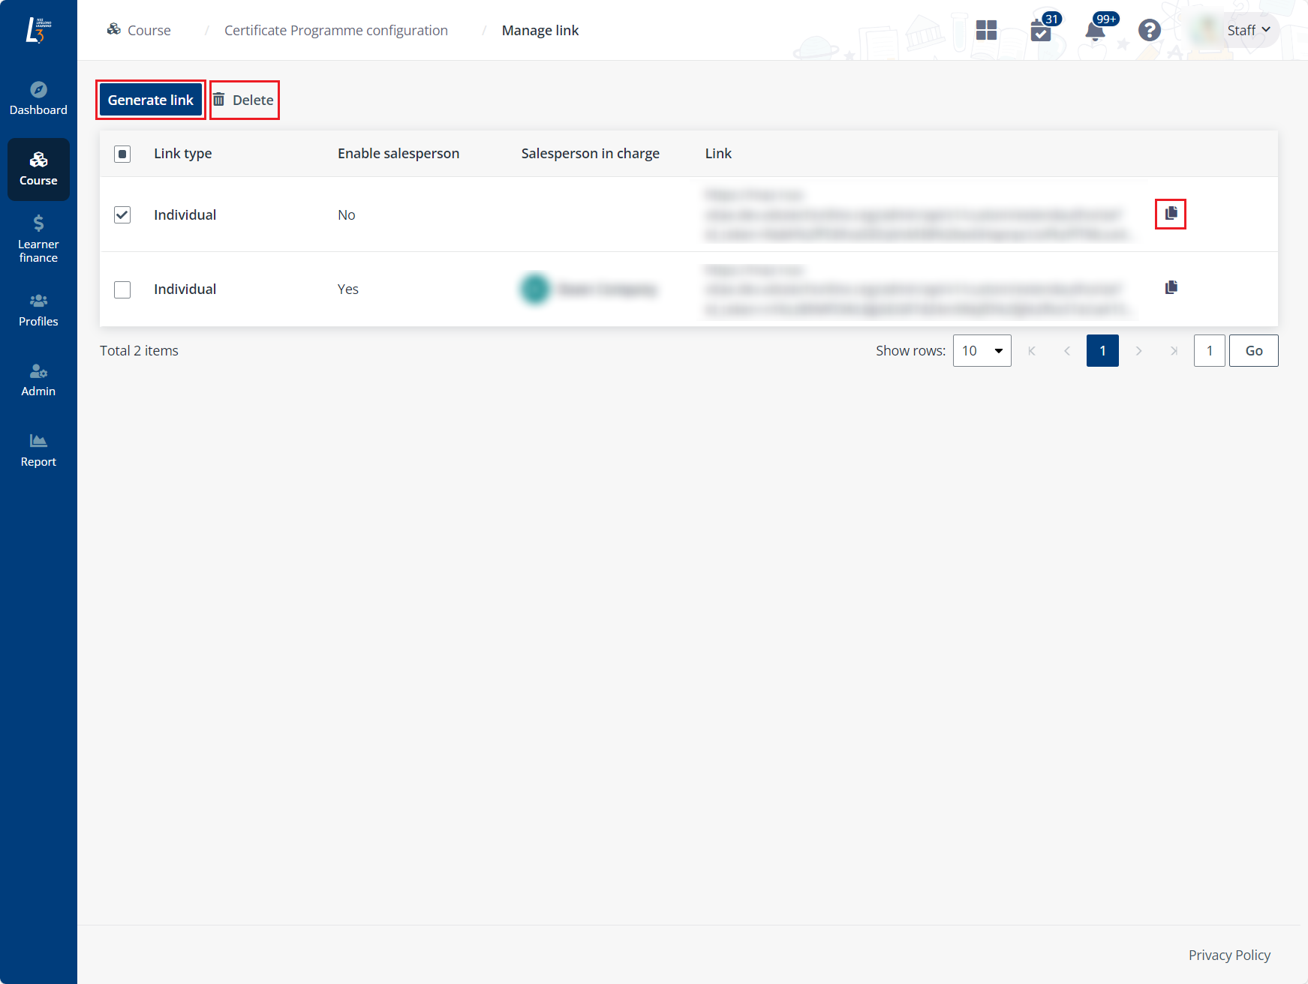This screenshot has height=984, width=1308.
Task: Delete the selected link
Action: (x=244, y=100)
